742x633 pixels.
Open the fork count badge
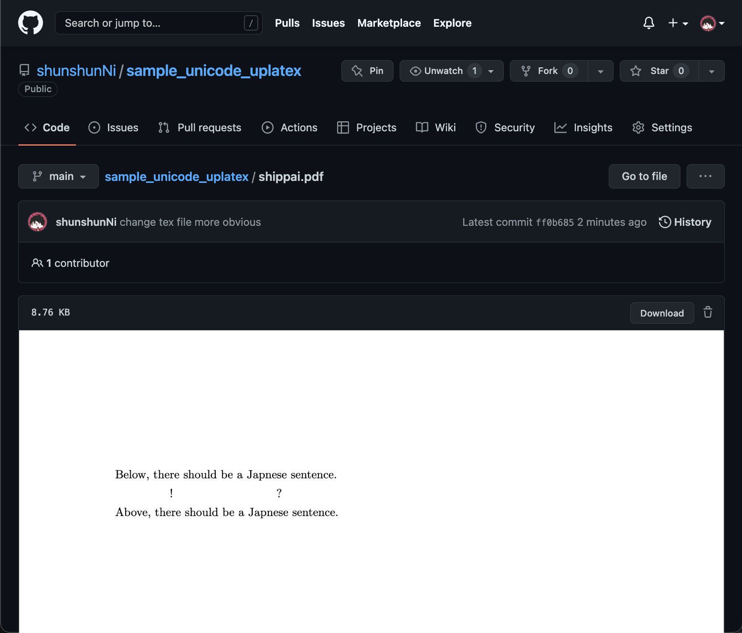[x=570, y=71]
